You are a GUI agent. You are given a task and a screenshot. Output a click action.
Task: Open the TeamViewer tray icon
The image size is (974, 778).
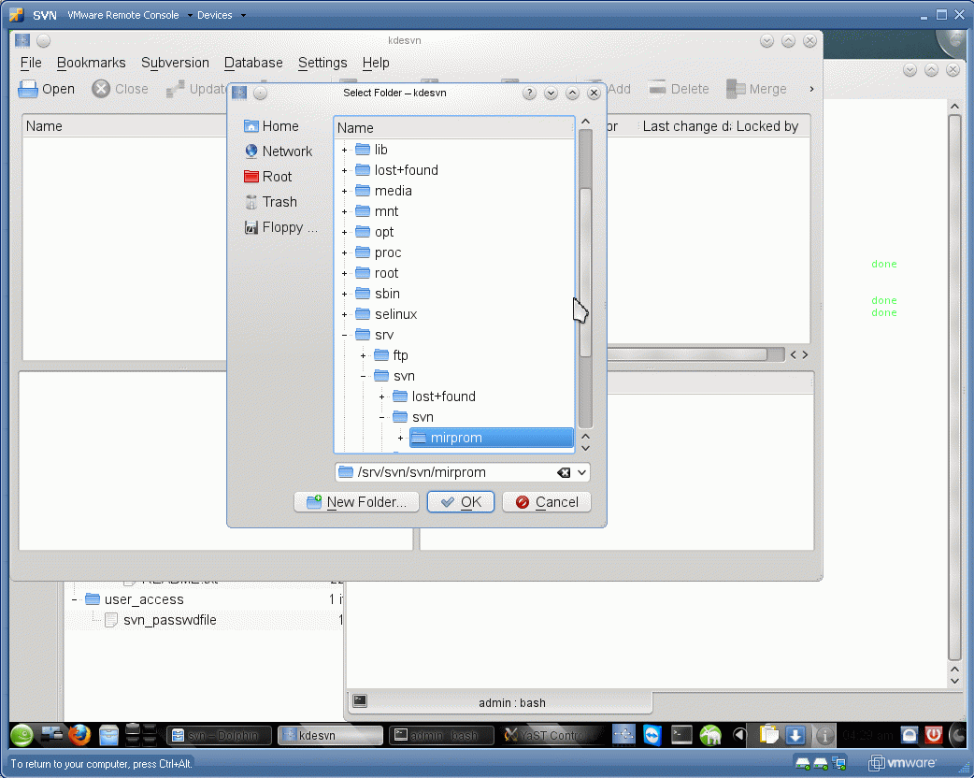[x=652, y=735]
